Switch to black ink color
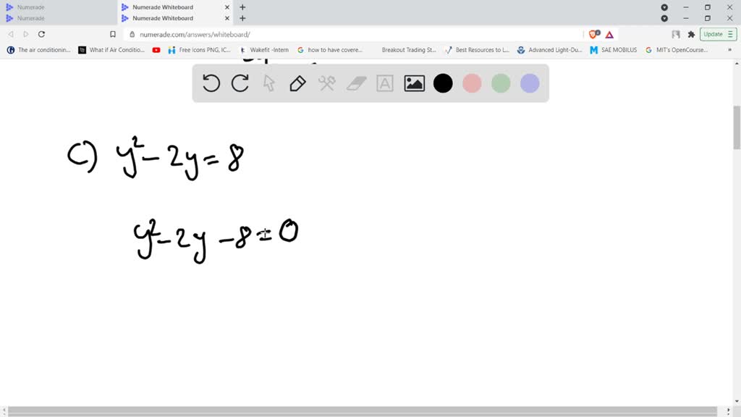741x417 pixels. pyautogui.click(x=443, y=83)
